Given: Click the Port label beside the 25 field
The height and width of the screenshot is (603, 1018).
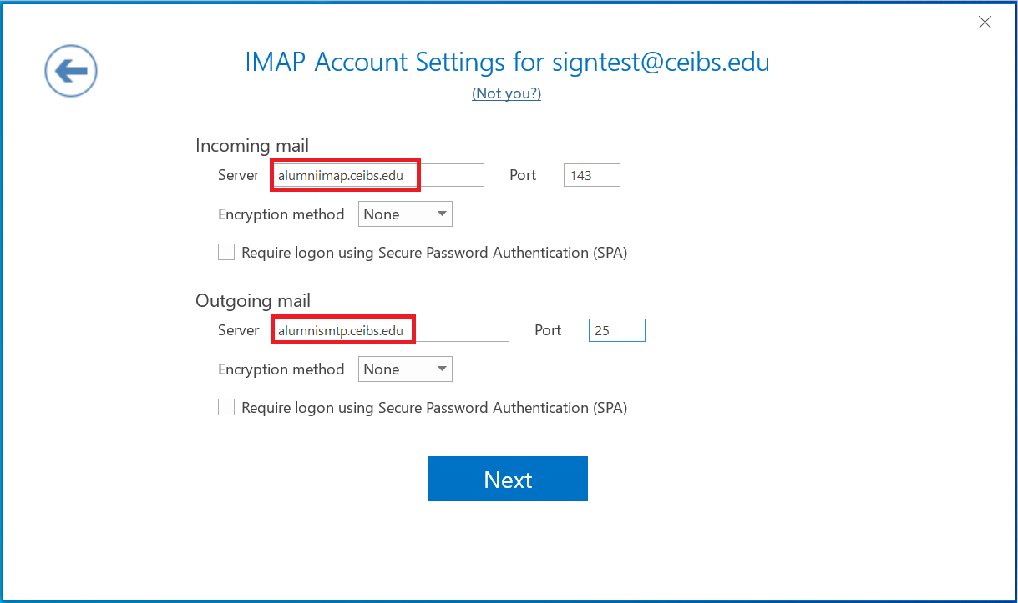Looking at the screenshot, I should (548, 330).
